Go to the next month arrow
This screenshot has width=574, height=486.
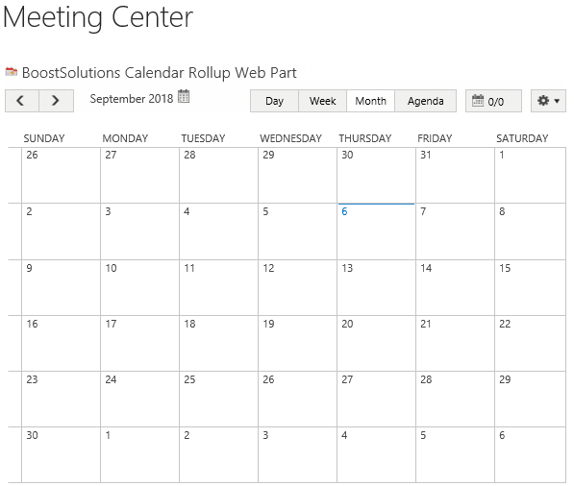click(x=56, y=101)
